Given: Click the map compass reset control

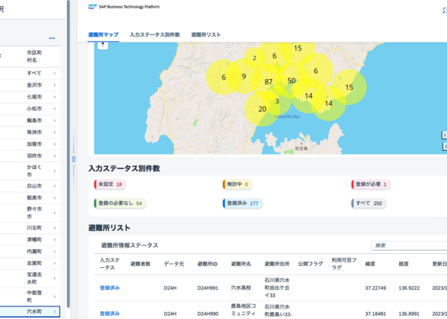Looking at the screenshot, I should [103, 45].
